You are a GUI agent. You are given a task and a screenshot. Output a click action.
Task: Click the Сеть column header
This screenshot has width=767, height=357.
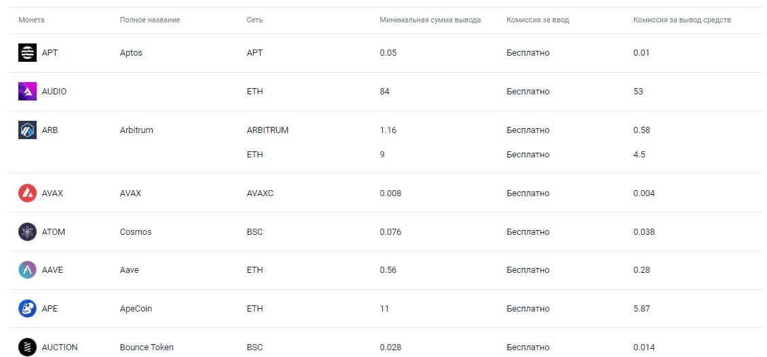[x=255, y=20]
